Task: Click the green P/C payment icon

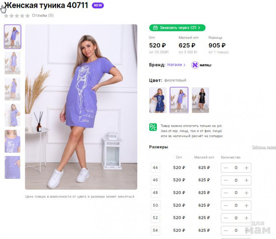Action: click(153, 127)
